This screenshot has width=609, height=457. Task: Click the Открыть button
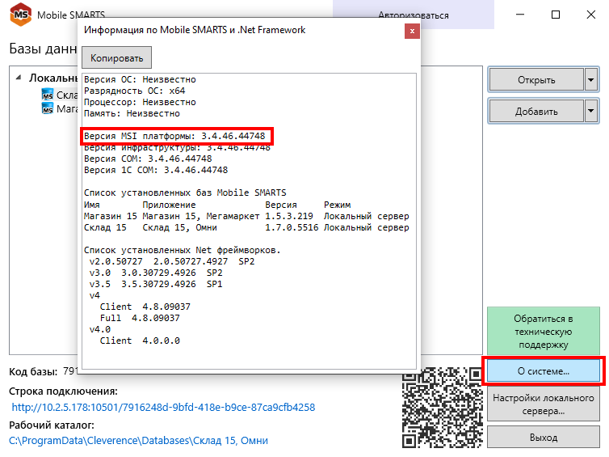[536, 80]
